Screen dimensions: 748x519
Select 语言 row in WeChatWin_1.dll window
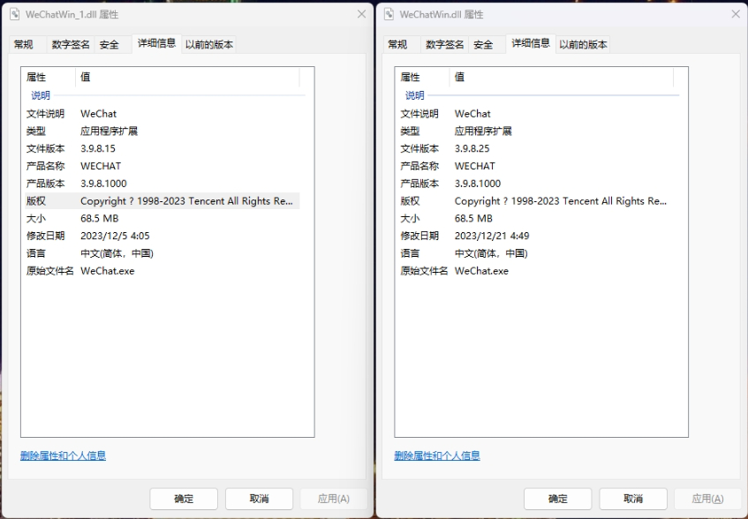[162, 253]
